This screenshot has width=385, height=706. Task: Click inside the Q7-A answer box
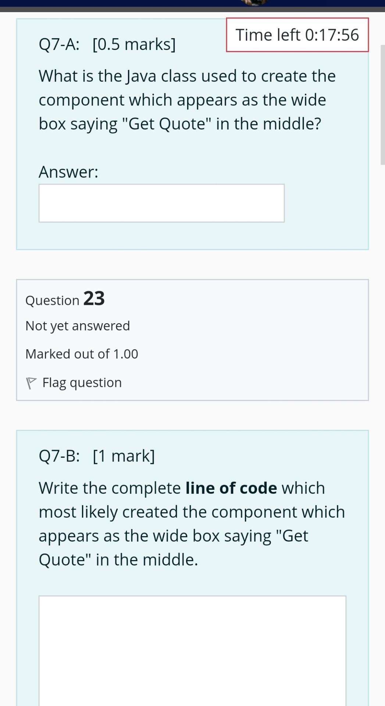[161, 203]
